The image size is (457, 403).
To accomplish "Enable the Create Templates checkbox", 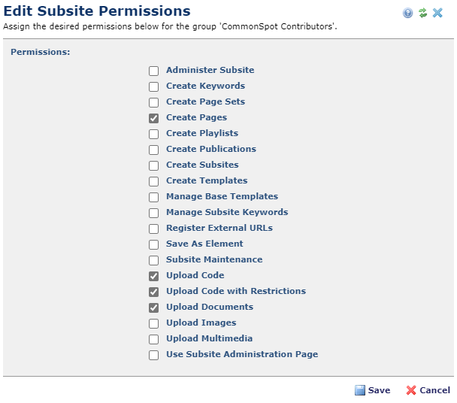I will [x=154, y=181].
